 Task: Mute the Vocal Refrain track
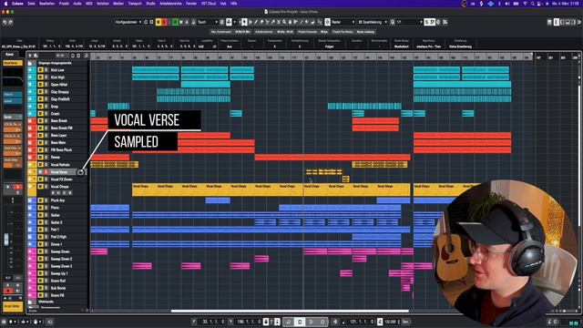pyautogui.click(x=40, y=164)
